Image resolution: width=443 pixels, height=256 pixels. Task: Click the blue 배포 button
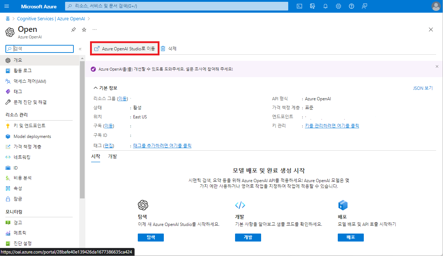351,238
